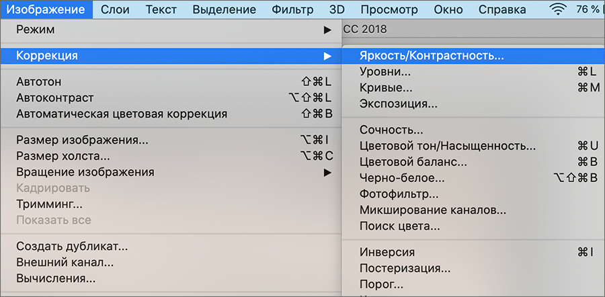Click the Wi-Fi status icon
Image resolution: width=605 pixels, height=297 pixels.
(559, 9)
